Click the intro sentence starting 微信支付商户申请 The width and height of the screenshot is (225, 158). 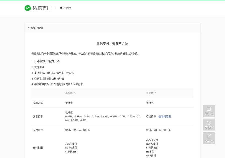pyautogui.click(x=85, y=54)
